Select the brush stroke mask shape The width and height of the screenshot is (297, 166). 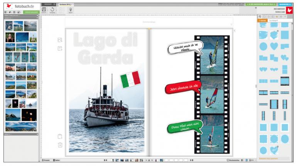[x=263, y=35]
